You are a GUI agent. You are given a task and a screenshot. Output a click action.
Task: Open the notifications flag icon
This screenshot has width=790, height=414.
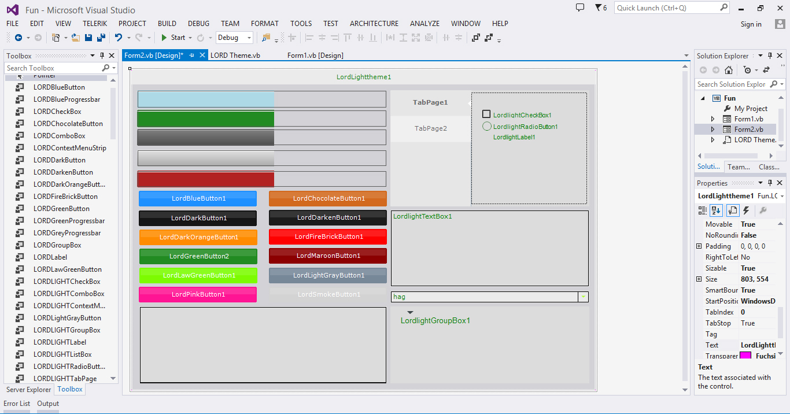pos(599,8)
